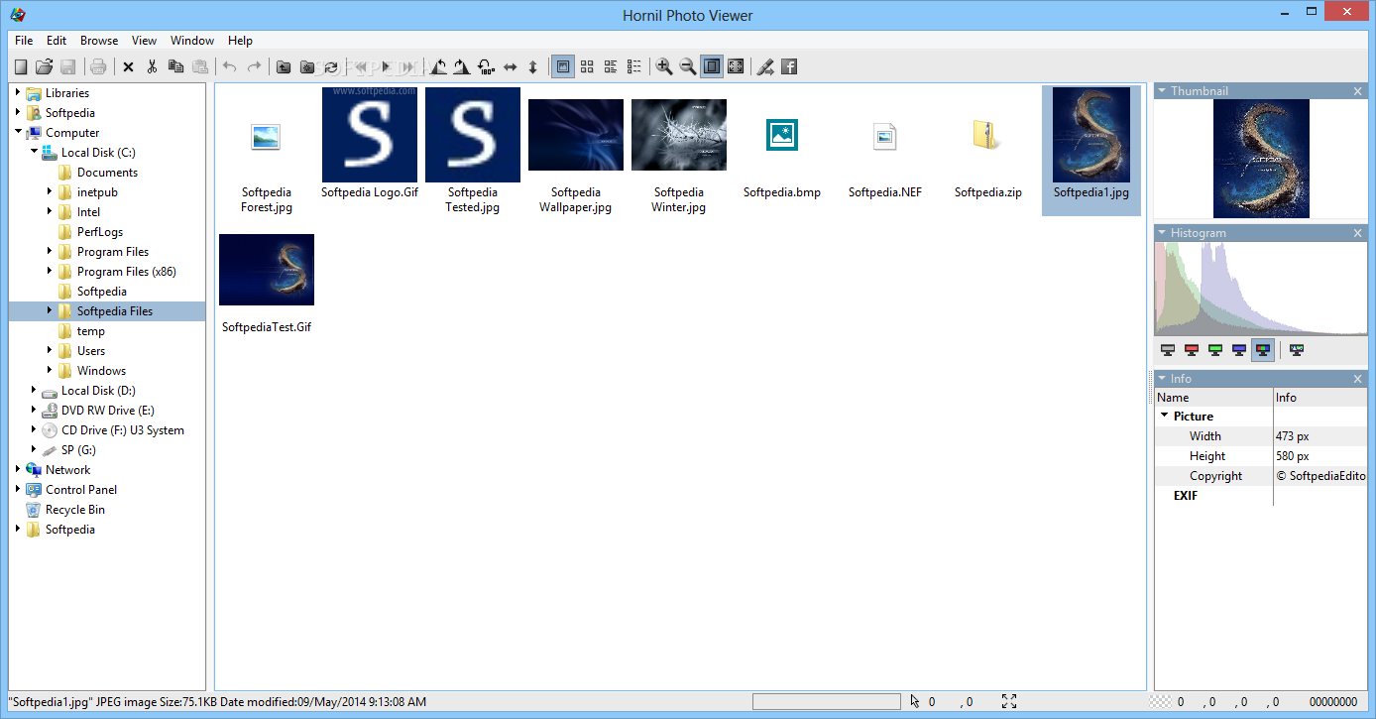The image size is (1376, 719).
Task: Flip the image vertically
Action: pos(532,66)
